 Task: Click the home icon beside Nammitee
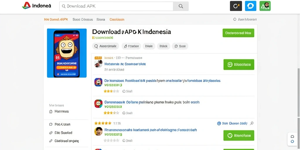(x=51, y=112)
